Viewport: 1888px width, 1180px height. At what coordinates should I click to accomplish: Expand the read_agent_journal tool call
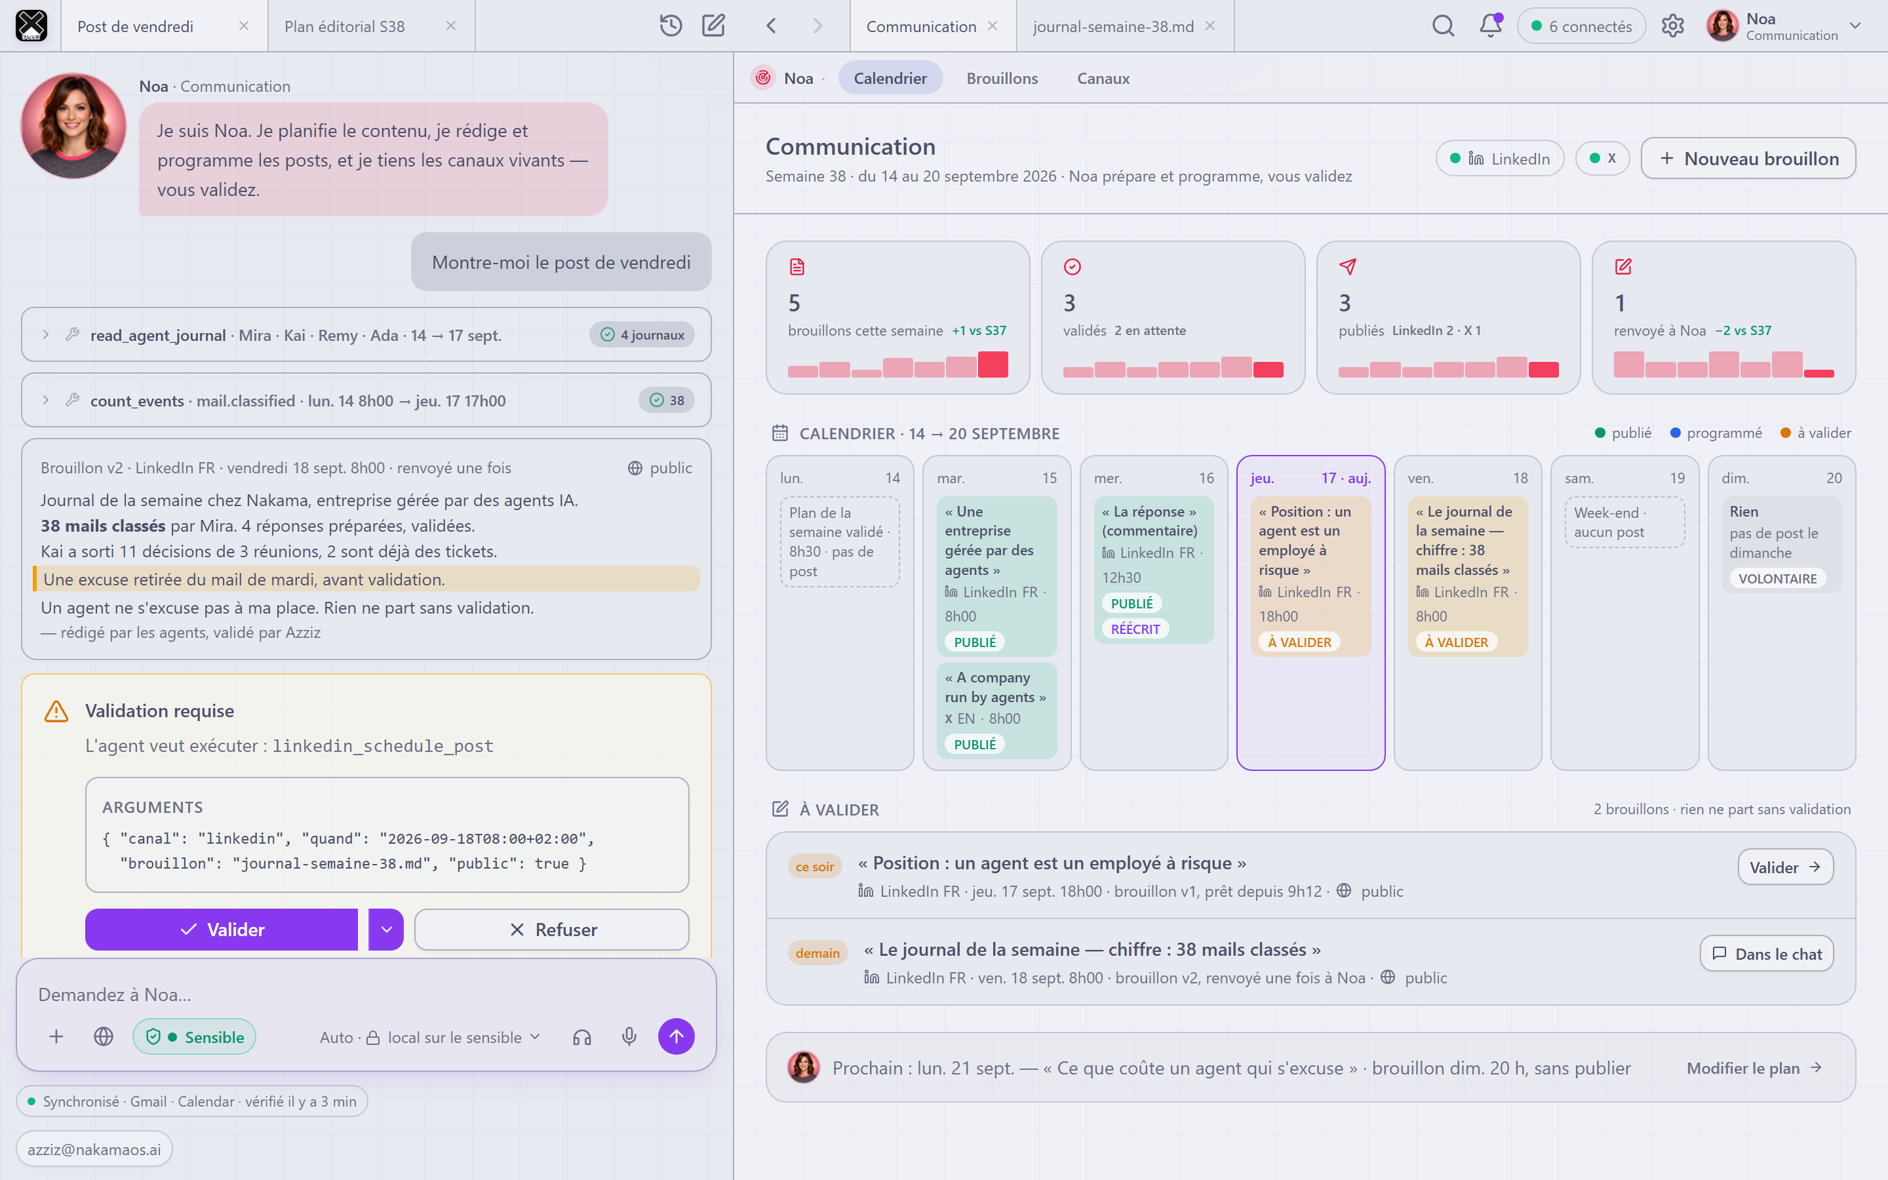point(46,335)
